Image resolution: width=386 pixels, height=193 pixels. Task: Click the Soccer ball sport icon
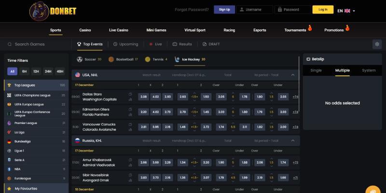click(x=80, y=59)
